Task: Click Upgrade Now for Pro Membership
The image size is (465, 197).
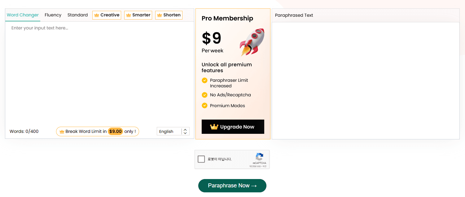Action: tap(233, 126)
